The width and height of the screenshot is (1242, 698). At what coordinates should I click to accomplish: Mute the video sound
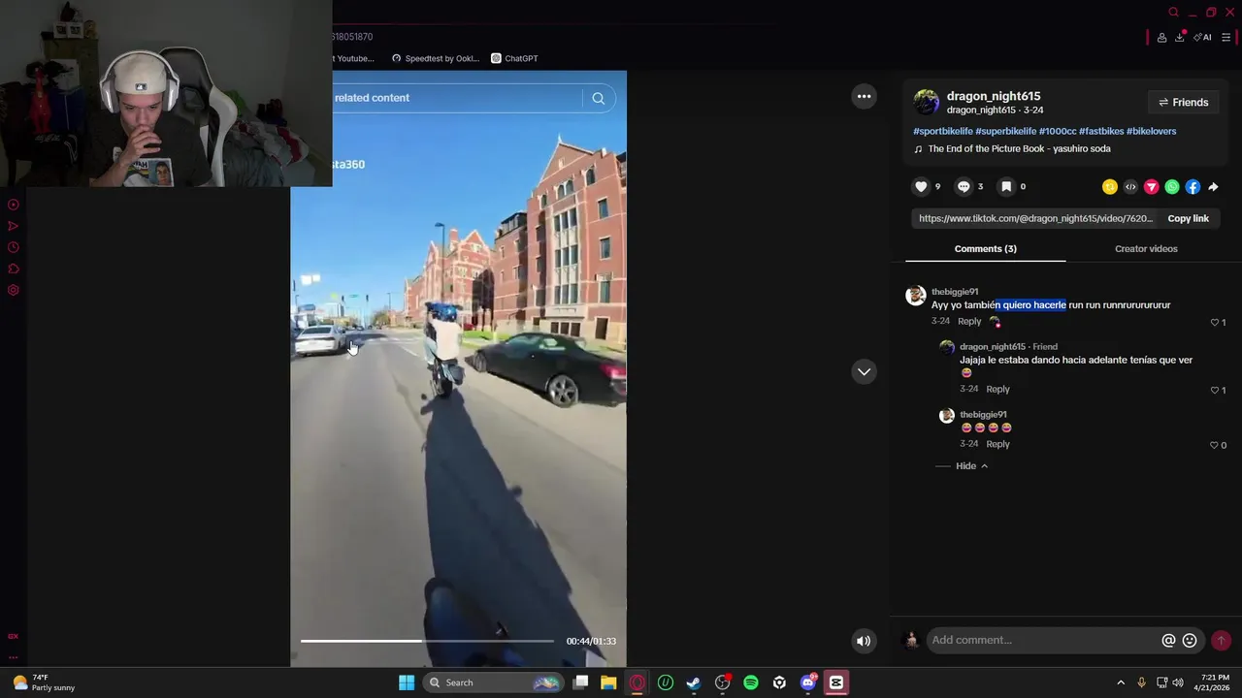(864, 641)
